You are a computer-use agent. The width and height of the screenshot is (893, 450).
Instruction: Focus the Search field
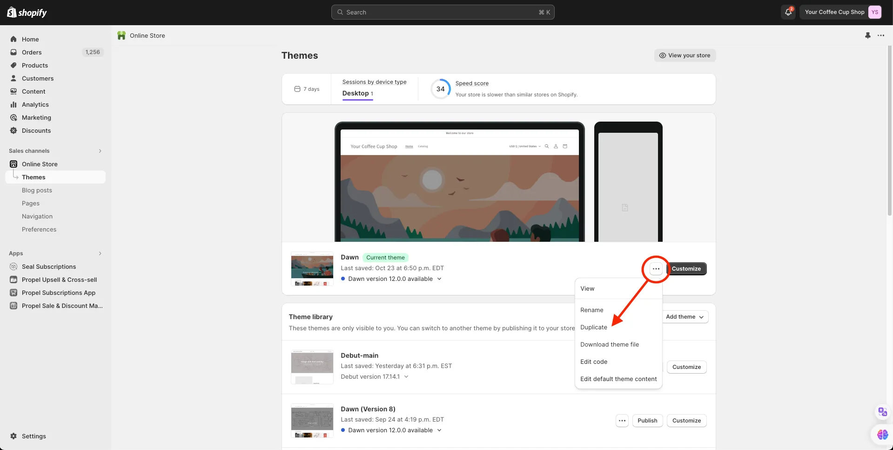(443, 12)
